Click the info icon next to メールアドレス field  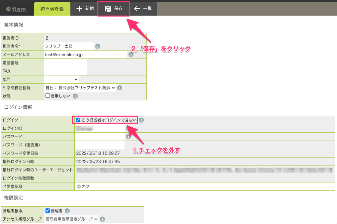click(131, 55)
